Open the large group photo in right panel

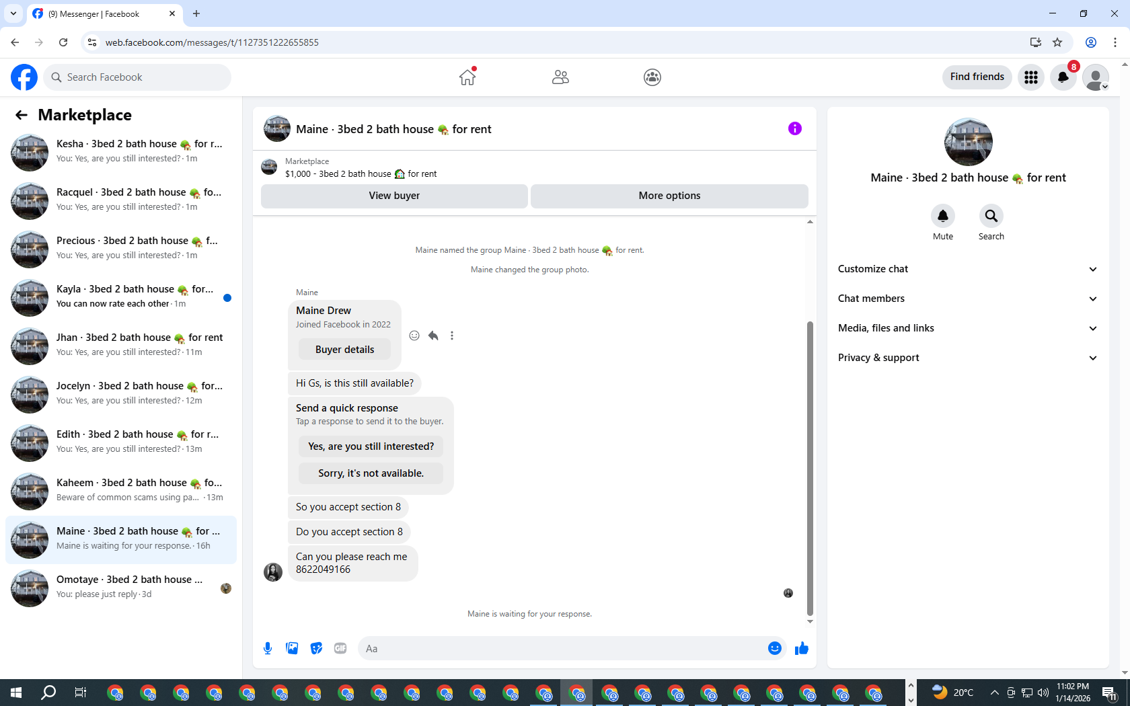tap(969, 142)
